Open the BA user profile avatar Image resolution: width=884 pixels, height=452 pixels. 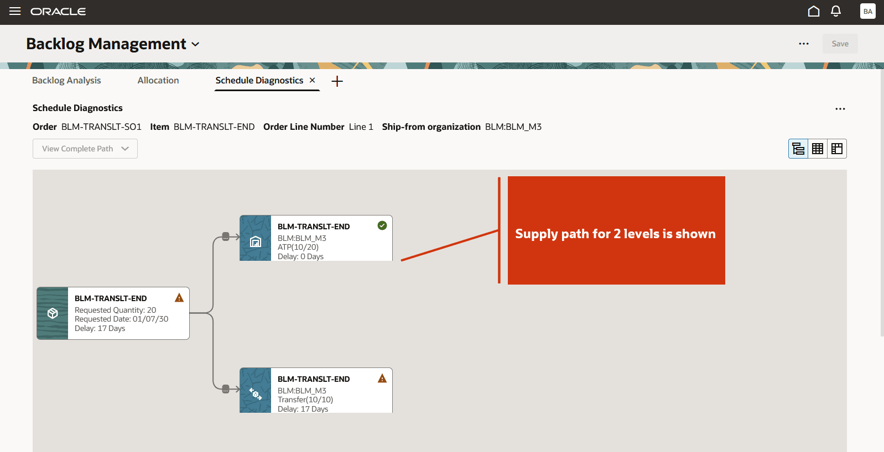(867, 11)
